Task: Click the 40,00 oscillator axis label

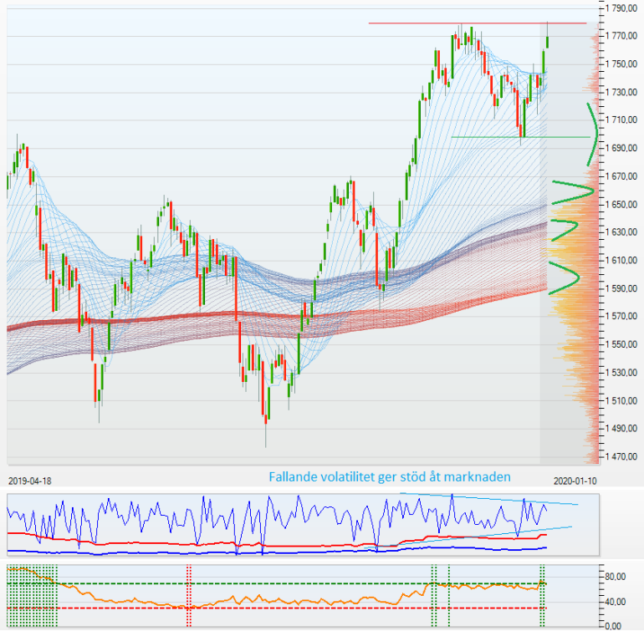Action: [x=616, y=603]
